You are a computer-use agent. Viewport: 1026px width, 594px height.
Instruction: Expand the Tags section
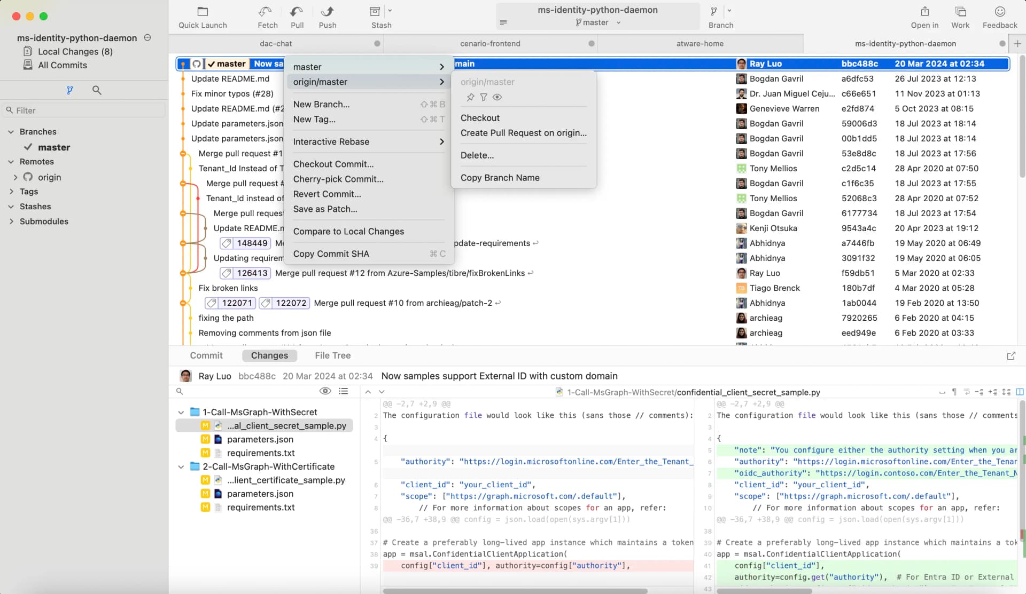(11, 192)
